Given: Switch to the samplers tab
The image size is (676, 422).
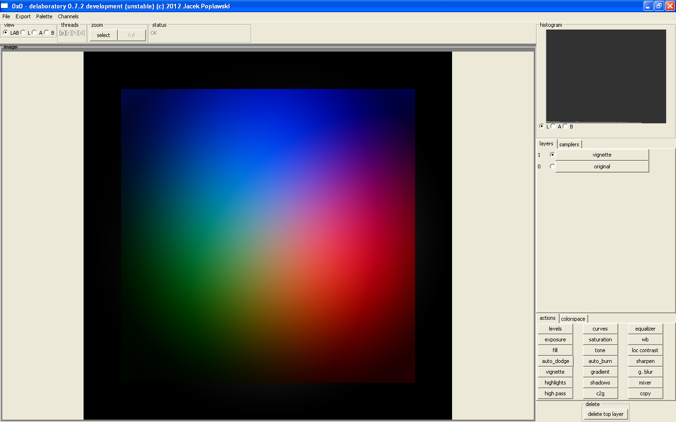Looking at the screenshot, I should tap(569, 144).
